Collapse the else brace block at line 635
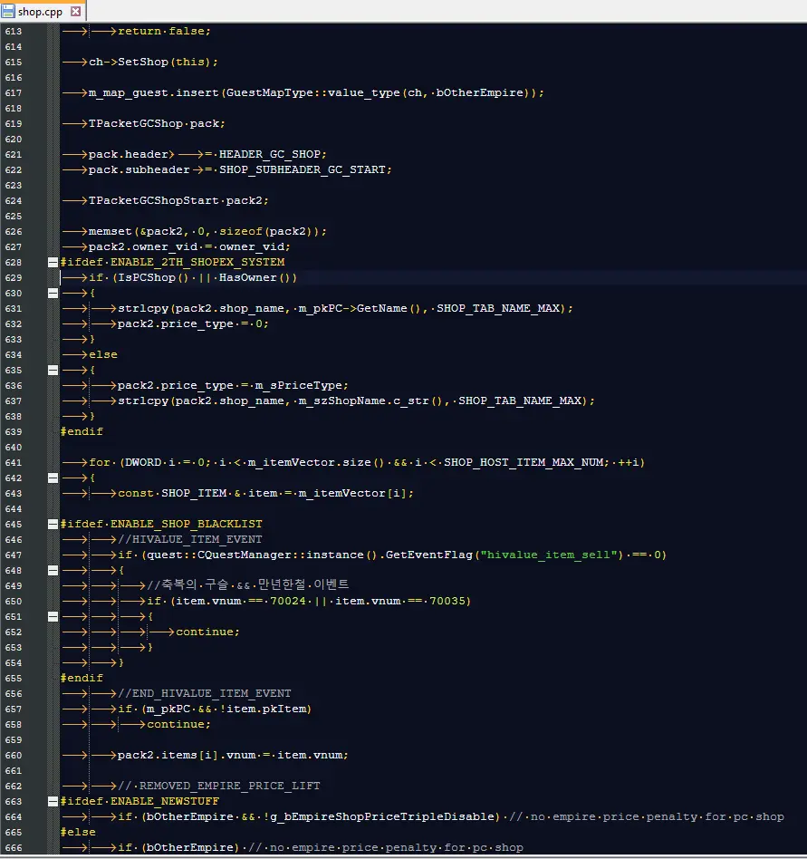 [53, 371]
